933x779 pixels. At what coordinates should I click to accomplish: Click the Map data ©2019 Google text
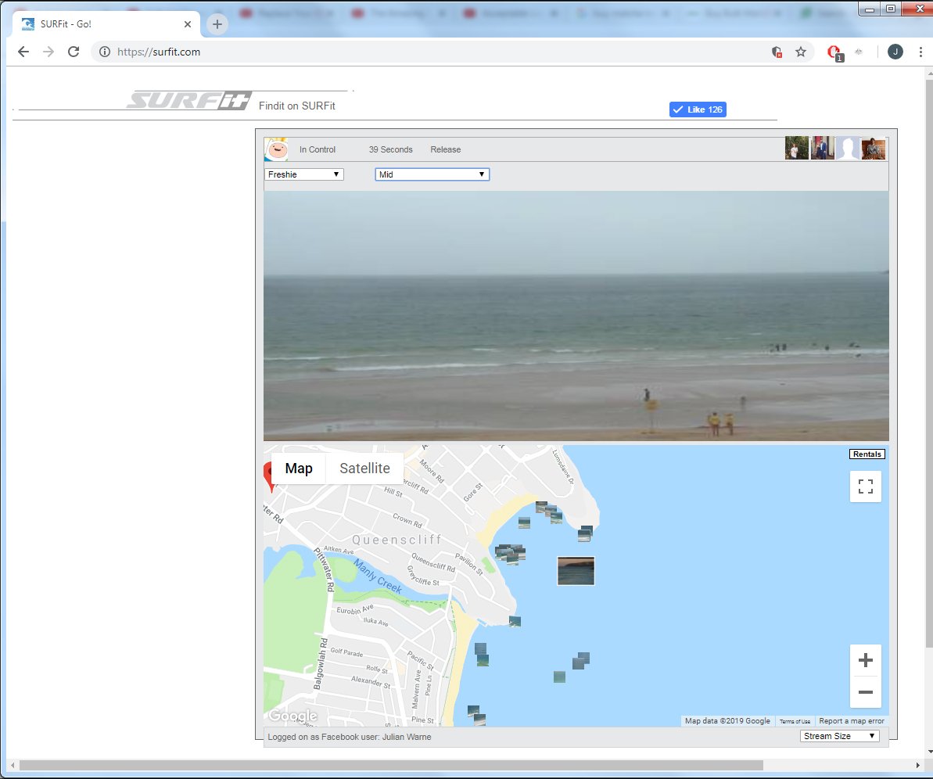727,720
